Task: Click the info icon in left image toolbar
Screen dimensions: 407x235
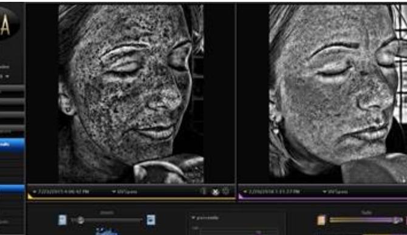Action: point(204,191)
